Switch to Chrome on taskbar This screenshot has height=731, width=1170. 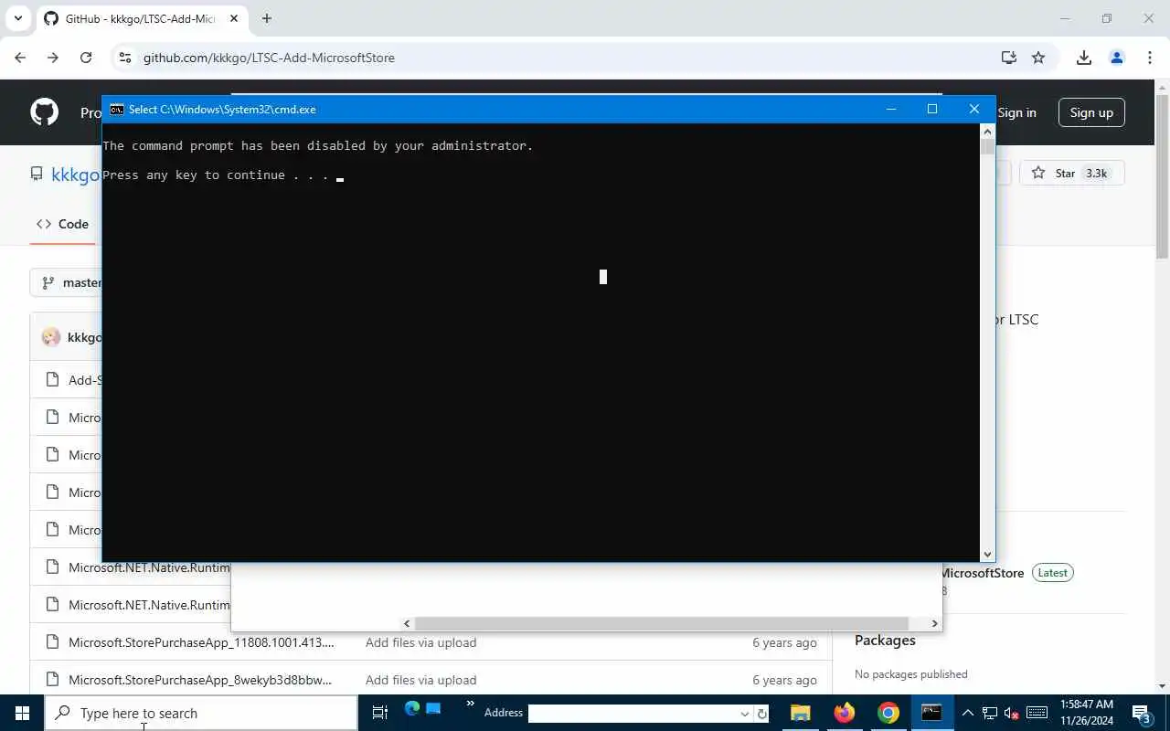click(888, 713)
